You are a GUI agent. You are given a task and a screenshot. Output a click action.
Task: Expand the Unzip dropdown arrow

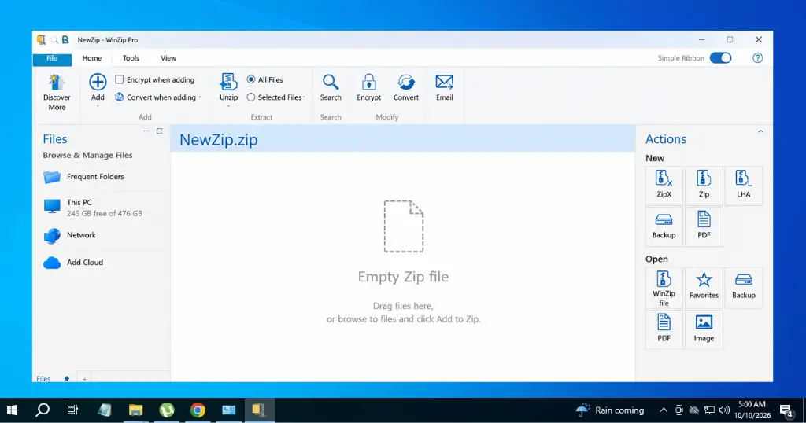point(229,106)
